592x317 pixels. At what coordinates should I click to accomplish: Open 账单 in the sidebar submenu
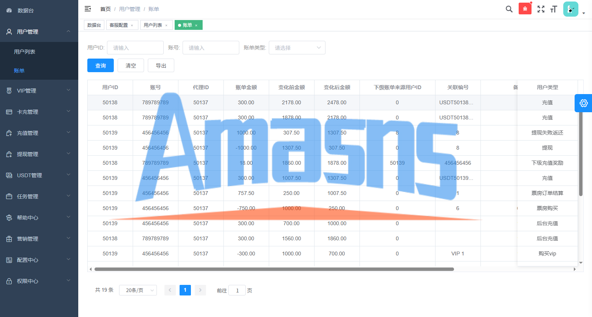click(39, 71)
